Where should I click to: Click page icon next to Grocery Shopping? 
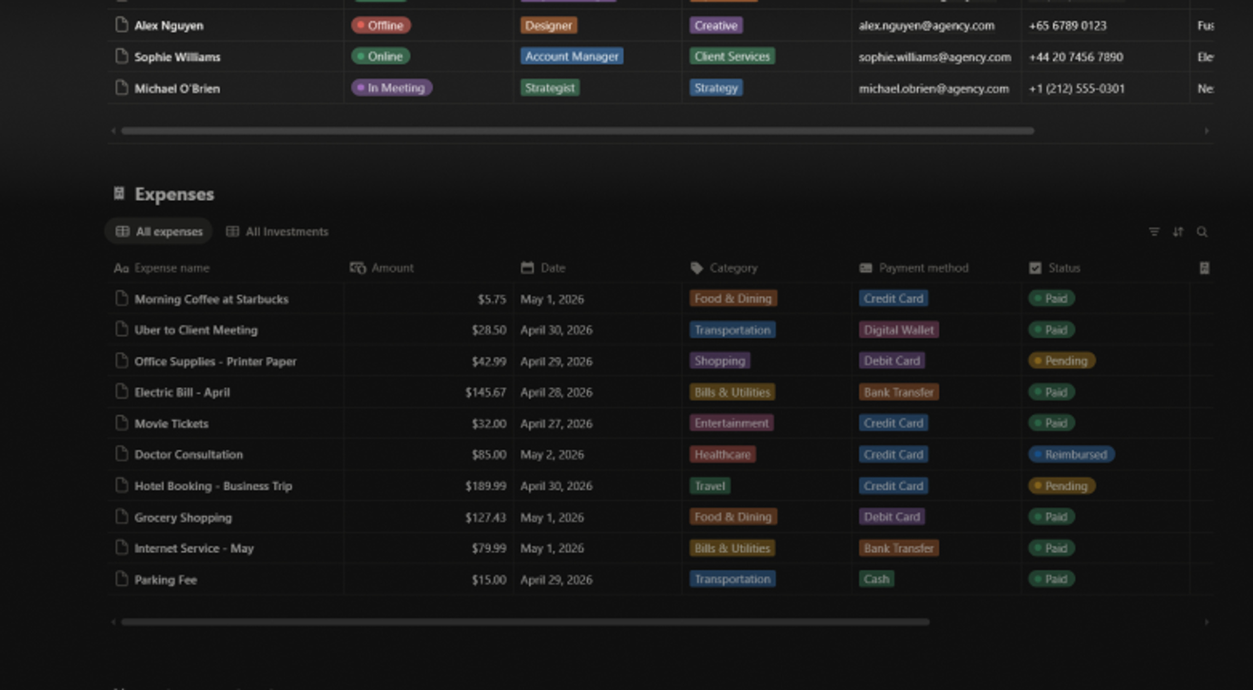[x=121, y=517]
